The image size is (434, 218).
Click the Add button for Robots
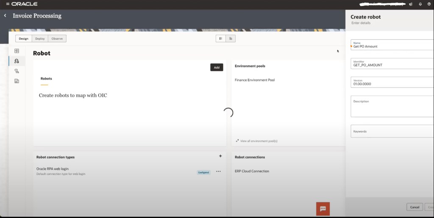(x=217, y=67)
